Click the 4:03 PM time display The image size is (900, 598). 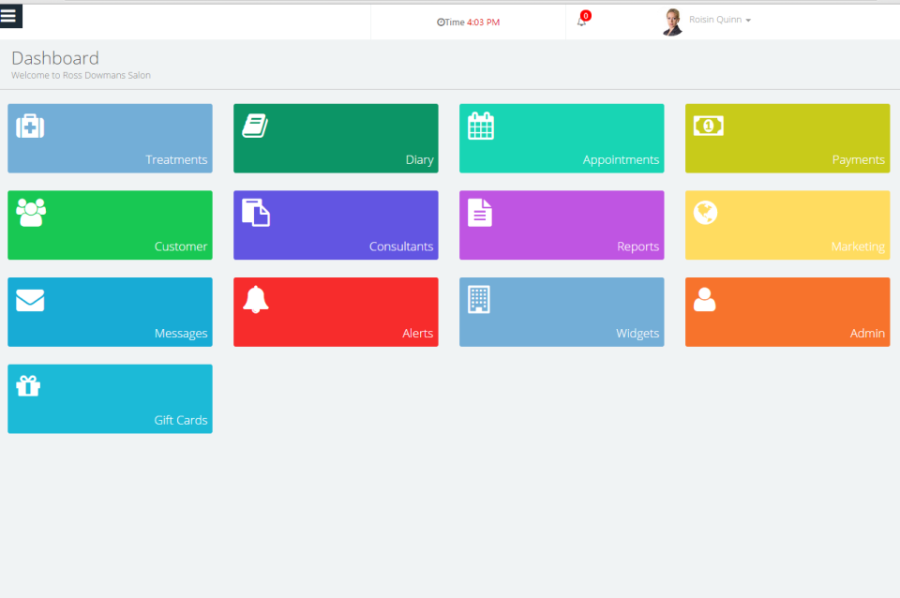pyautogui.click(x=484, y=22)
